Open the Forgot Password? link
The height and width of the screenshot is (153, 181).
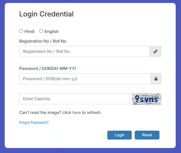[x=34, y=122]
